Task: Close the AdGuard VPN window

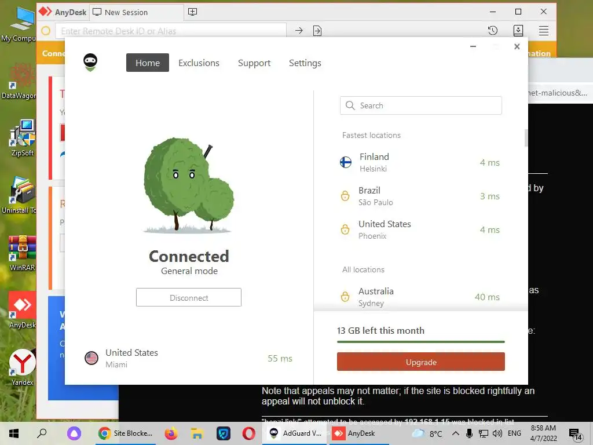Action: tap(517, 46)
